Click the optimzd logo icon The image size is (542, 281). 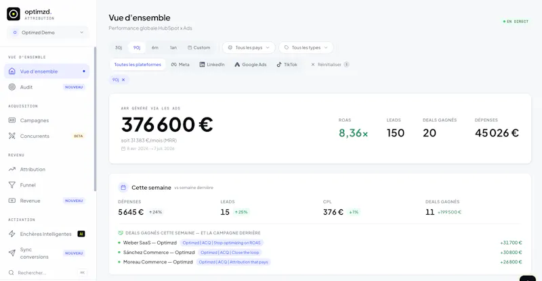coord(14,14)
